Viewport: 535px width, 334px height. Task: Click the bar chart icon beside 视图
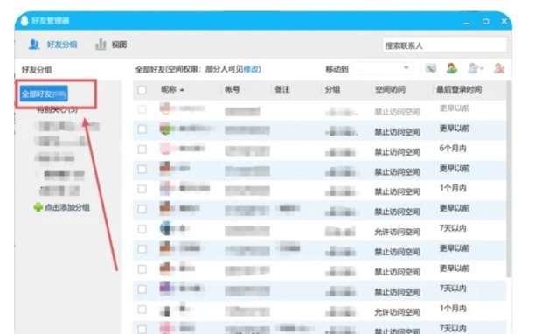pyautogui.click(x=101, y=45)
